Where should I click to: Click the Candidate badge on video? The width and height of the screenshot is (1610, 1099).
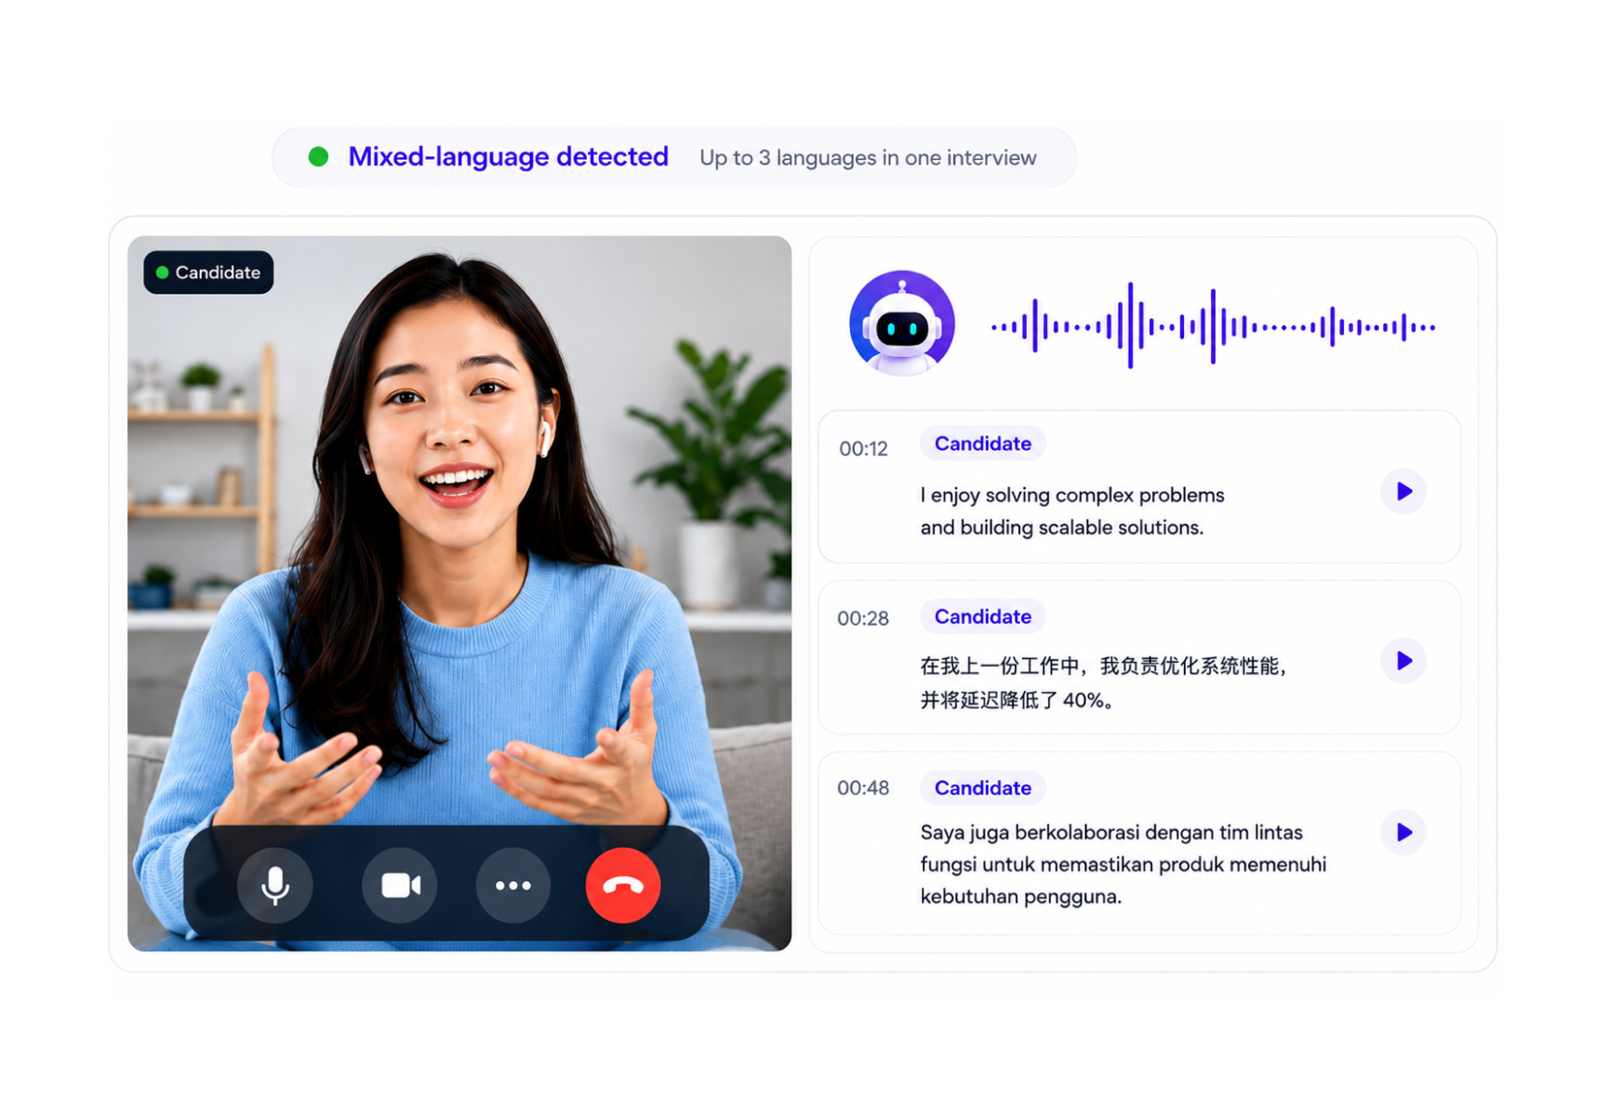(x=208, y=272)
